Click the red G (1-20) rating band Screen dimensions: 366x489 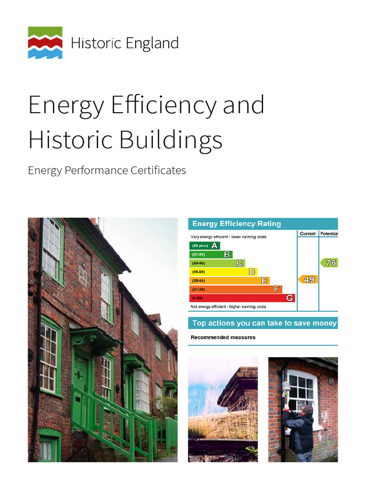pos(242,298)
